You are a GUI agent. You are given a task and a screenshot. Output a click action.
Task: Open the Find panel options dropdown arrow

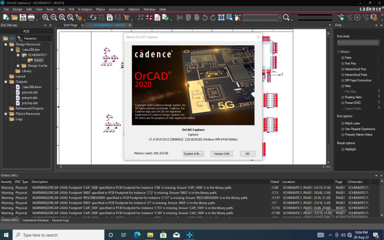coord(376,25)
